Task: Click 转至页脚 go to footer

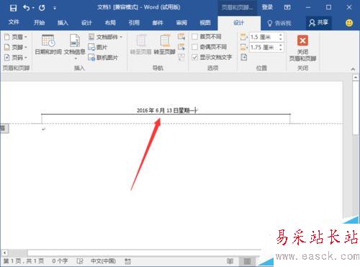Action: click(165, 45)
